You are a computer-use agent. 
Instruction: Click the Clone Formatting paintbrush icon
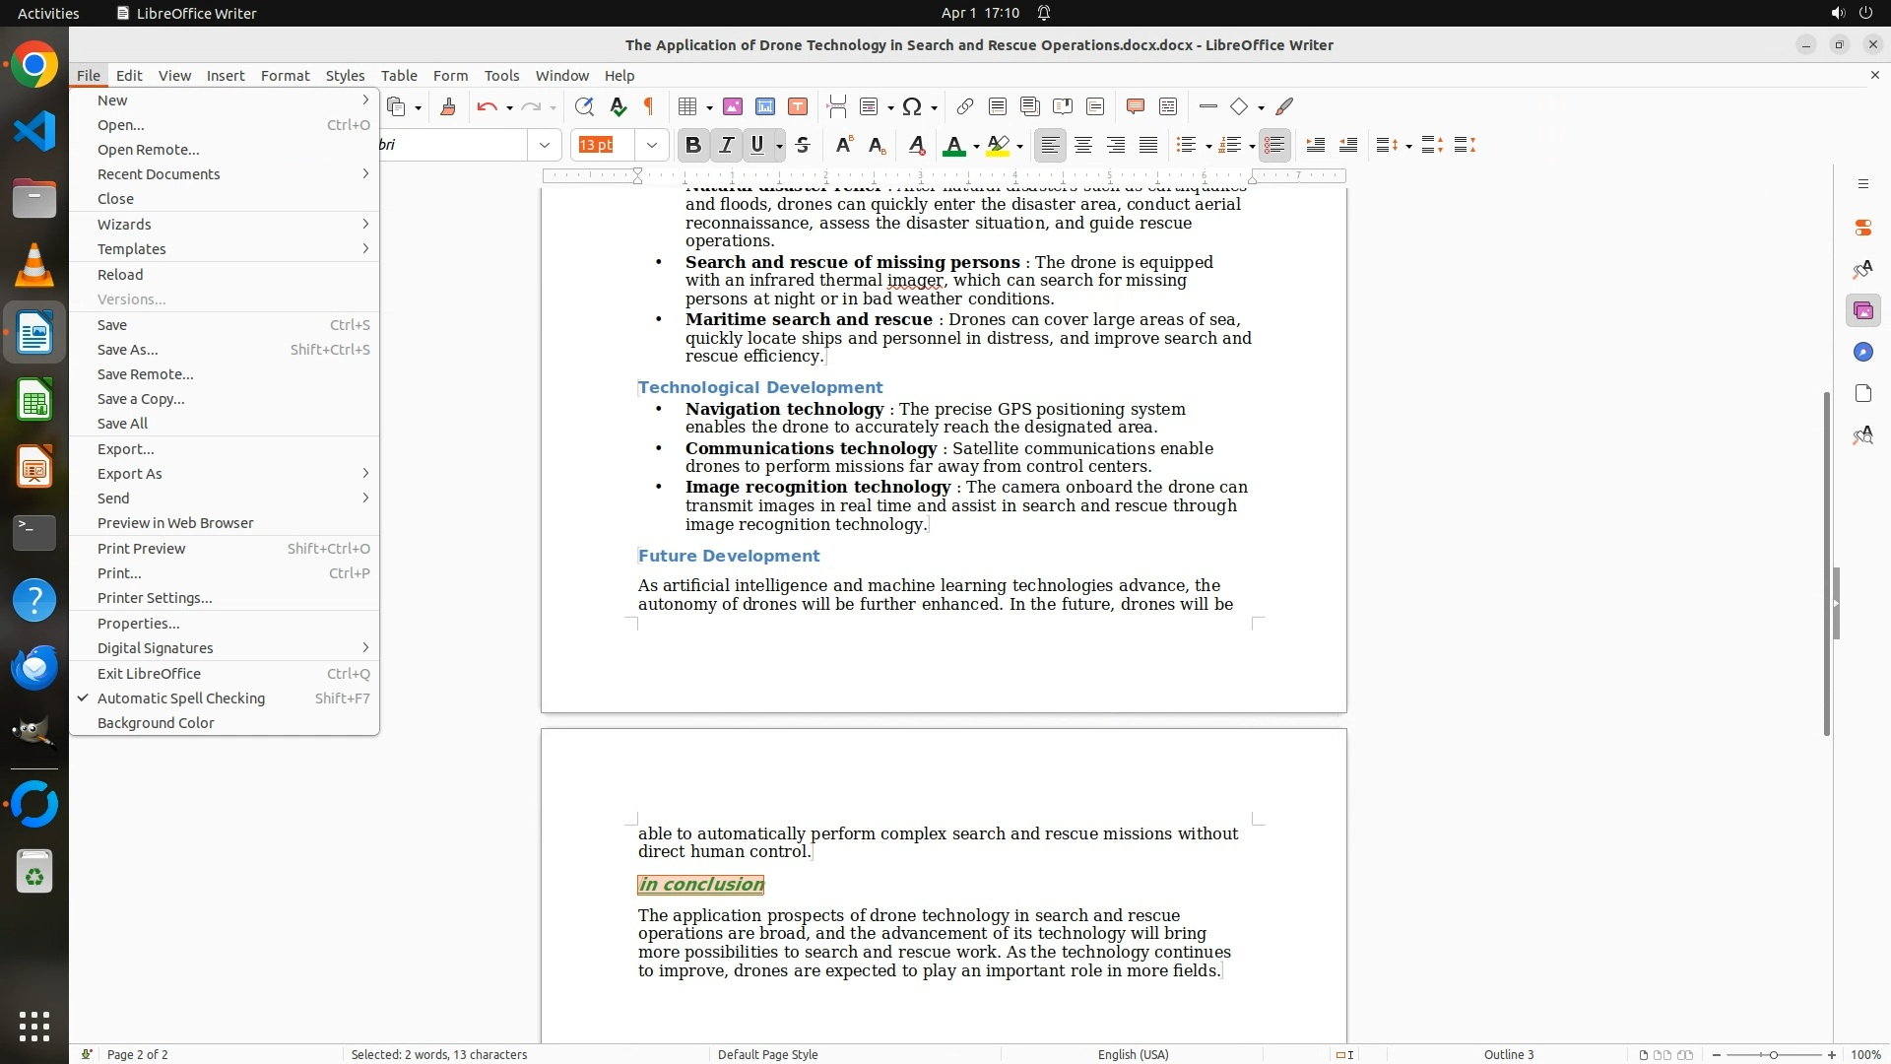tap(448, 106)
